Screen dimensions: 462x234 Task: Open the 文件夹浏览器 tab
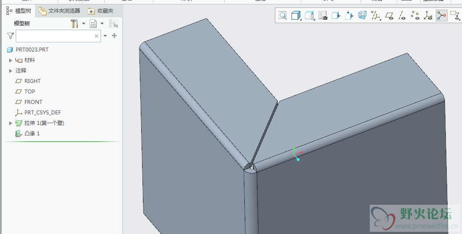(59, 11)
